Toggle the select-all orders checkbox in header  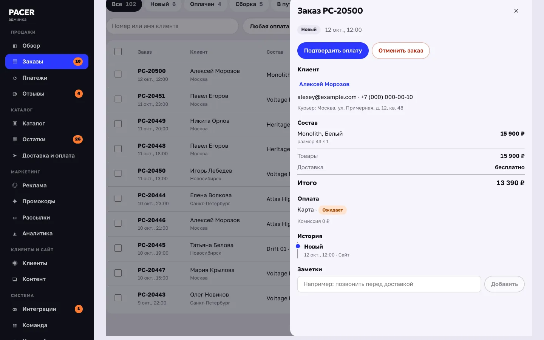(x=118, y=52)
